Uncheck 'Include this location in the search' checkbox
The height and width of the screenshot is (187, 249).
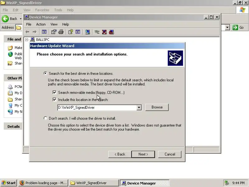pos(54,99)
